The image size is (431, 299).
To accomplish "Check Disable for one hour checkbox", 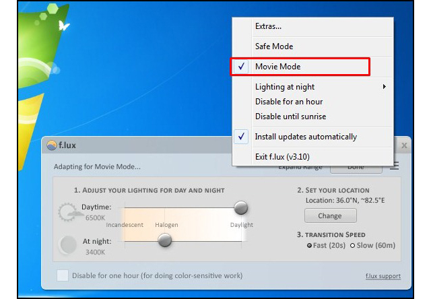I will click(x=63, y=275).
